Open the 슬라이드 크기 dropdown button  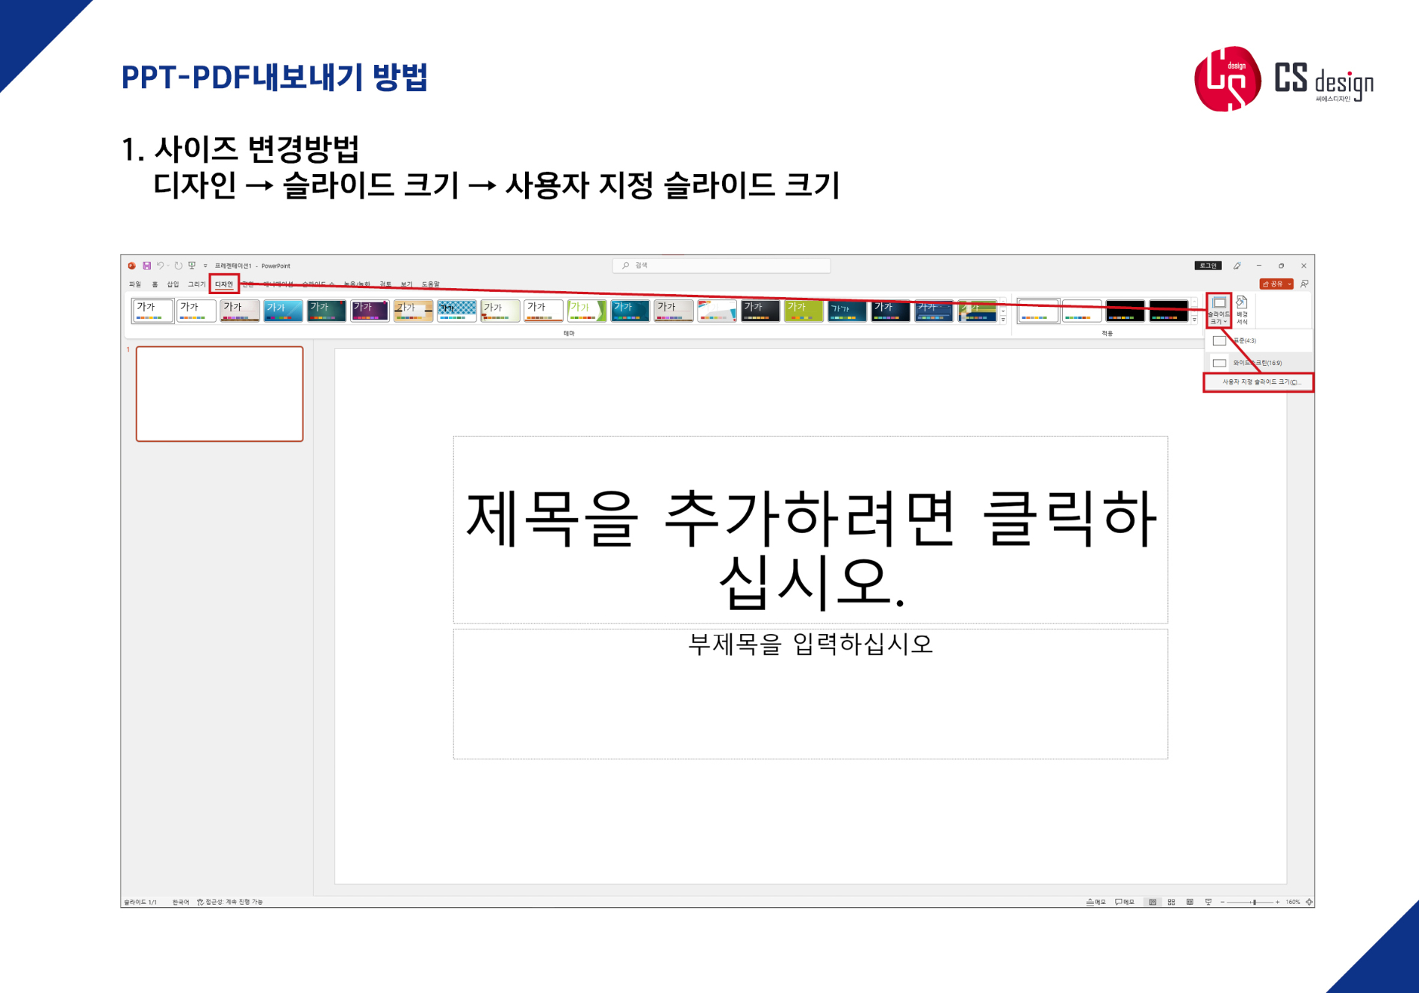click(x=1219, y=311)
